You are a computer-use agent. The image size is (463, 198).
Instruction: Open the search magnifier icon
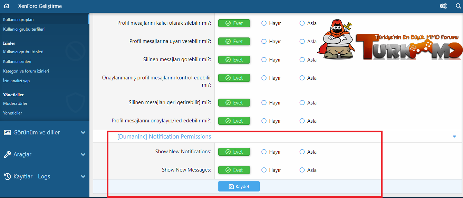click(458, 6)
